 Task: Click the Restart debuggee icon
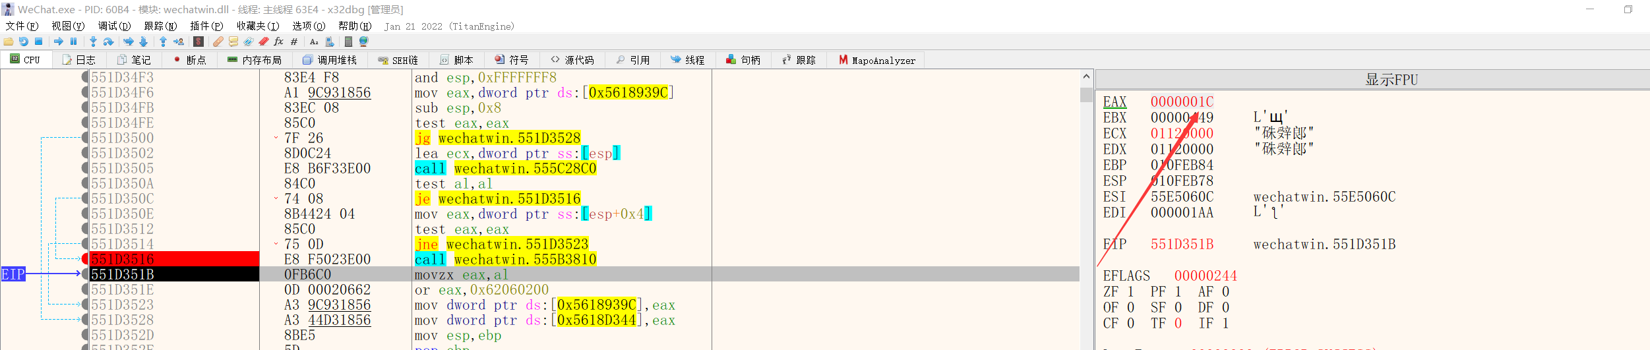point(24,42)
